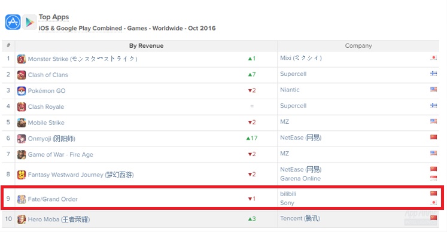The width and height of the screenshot is (447, 232).
Task: Click the down 1 rank change for Fate/Grand Order
Action: pos(252,199)
